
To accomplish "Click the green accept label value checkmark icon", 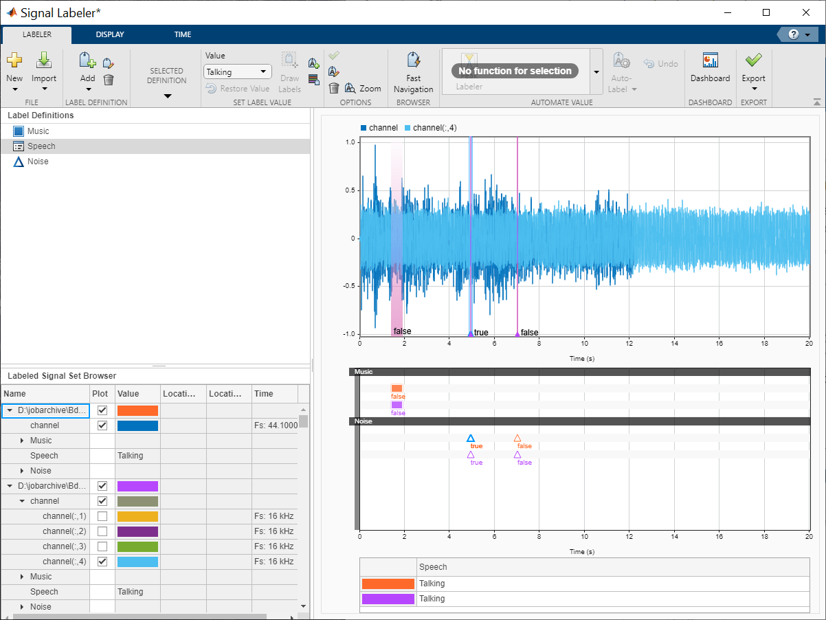I will point(334,56).
